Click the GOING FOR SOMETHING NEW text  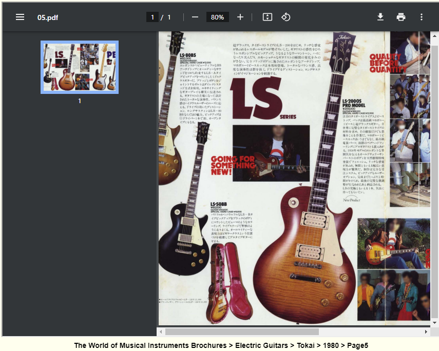click(x=233, y=165)
